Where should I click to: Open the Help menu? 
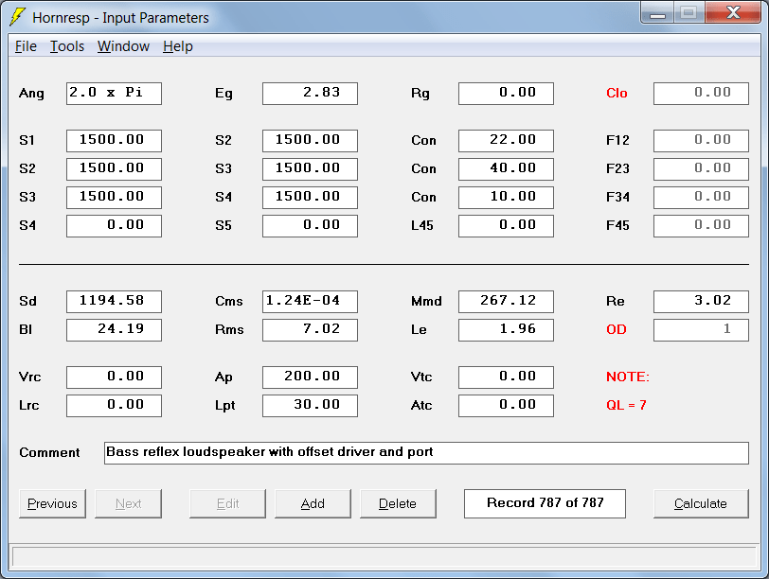coord(177,46)
